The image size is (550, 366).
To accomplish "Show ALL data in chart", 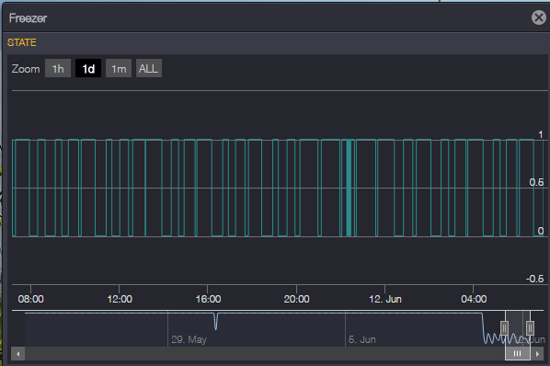I will pos(149,68).
